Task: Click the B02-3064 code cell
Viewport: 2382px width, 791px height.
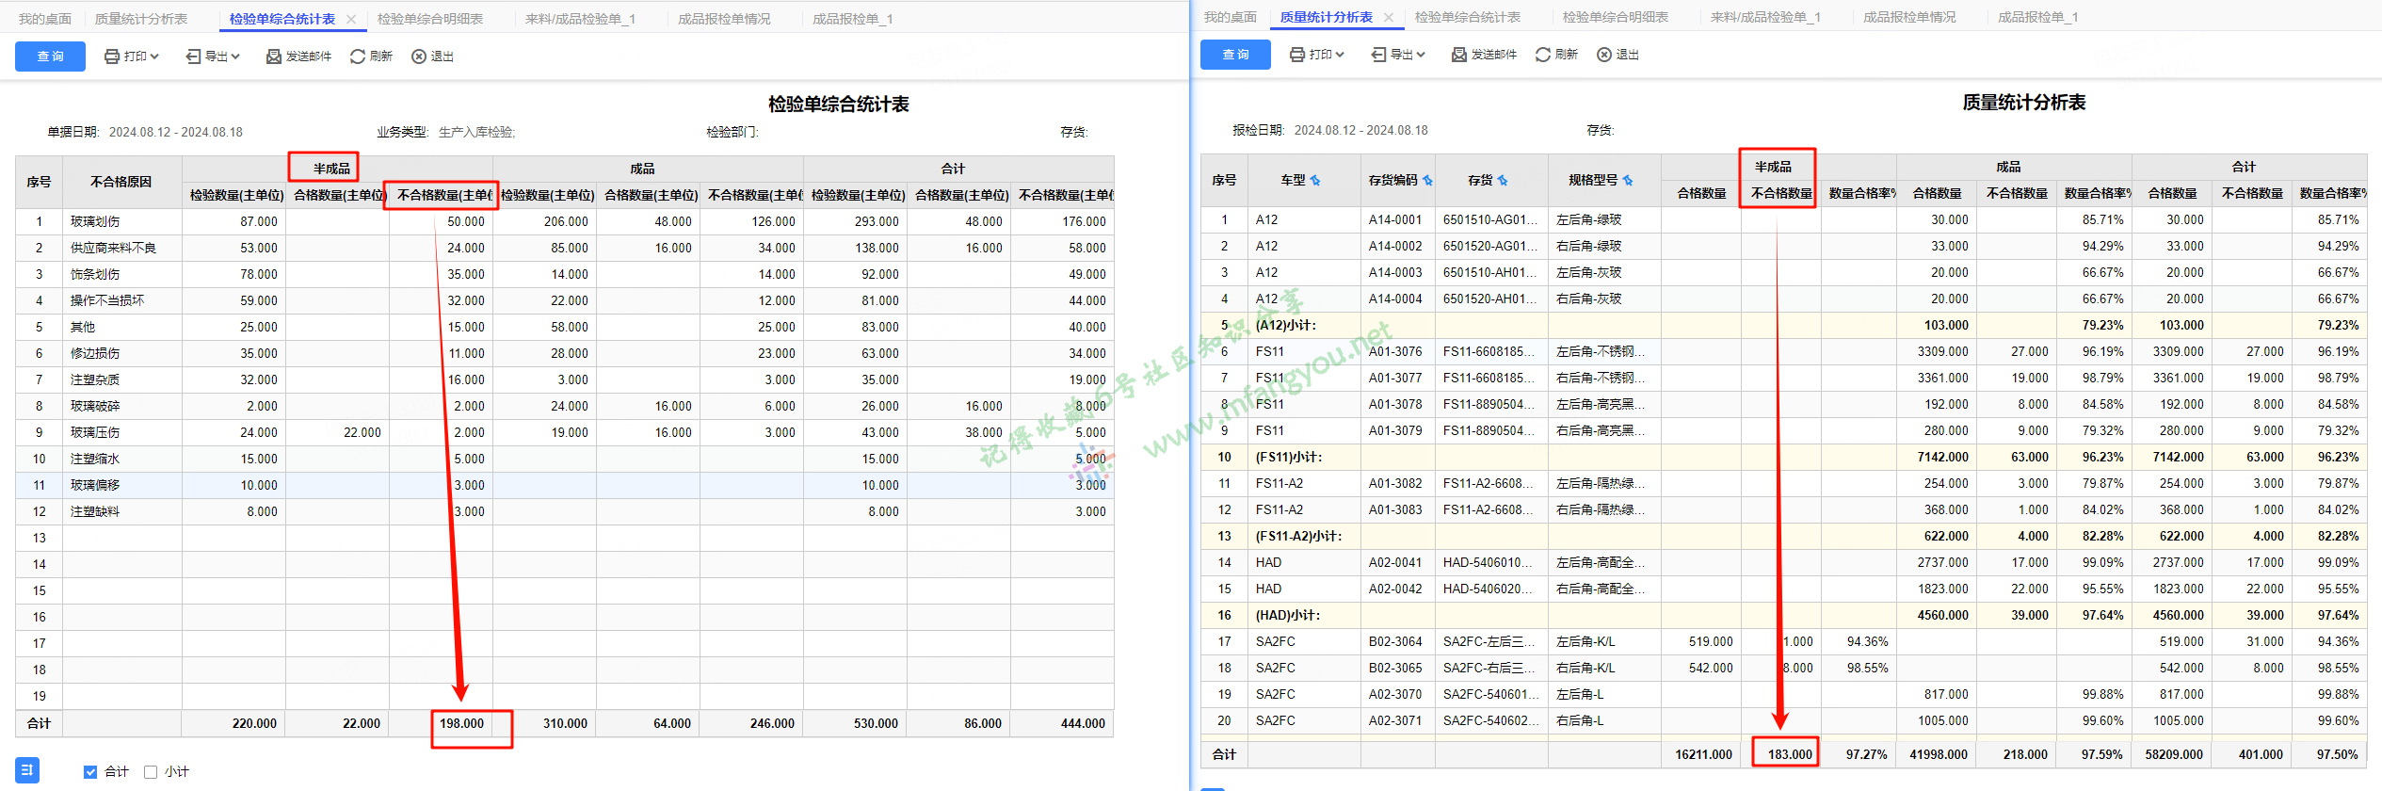Action: pyautogui.click(x=1397, y=641)
